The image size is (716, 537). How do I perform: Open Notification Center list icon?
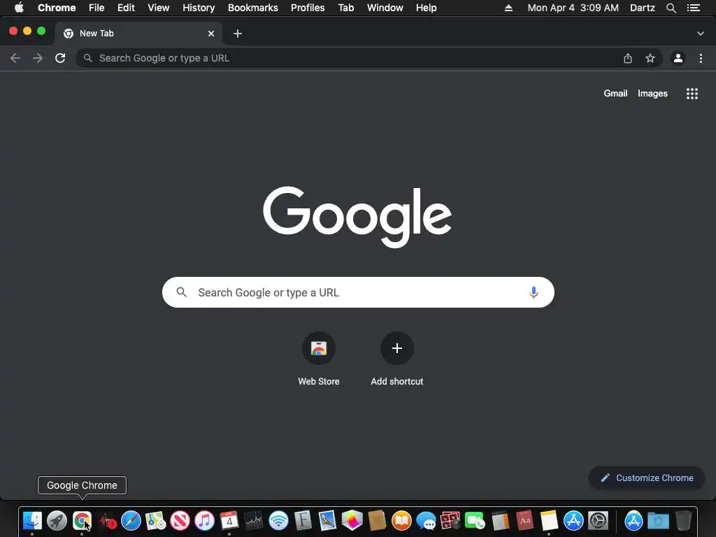coord(694,8)
